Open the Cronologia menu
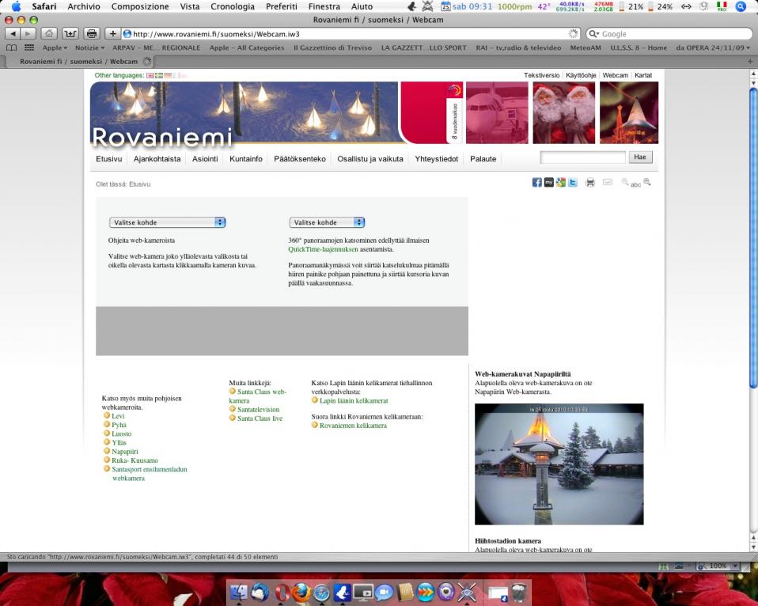 pos(233,6)
